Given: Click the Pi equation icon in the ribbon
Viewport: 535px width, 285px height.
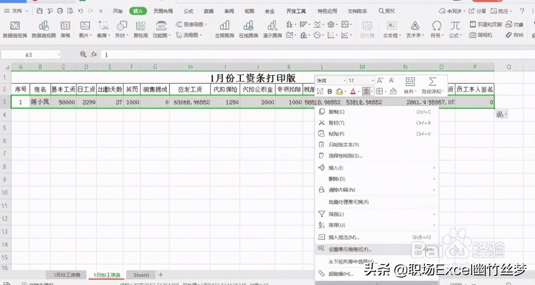Looking at the screenshot, I should 455,26.
